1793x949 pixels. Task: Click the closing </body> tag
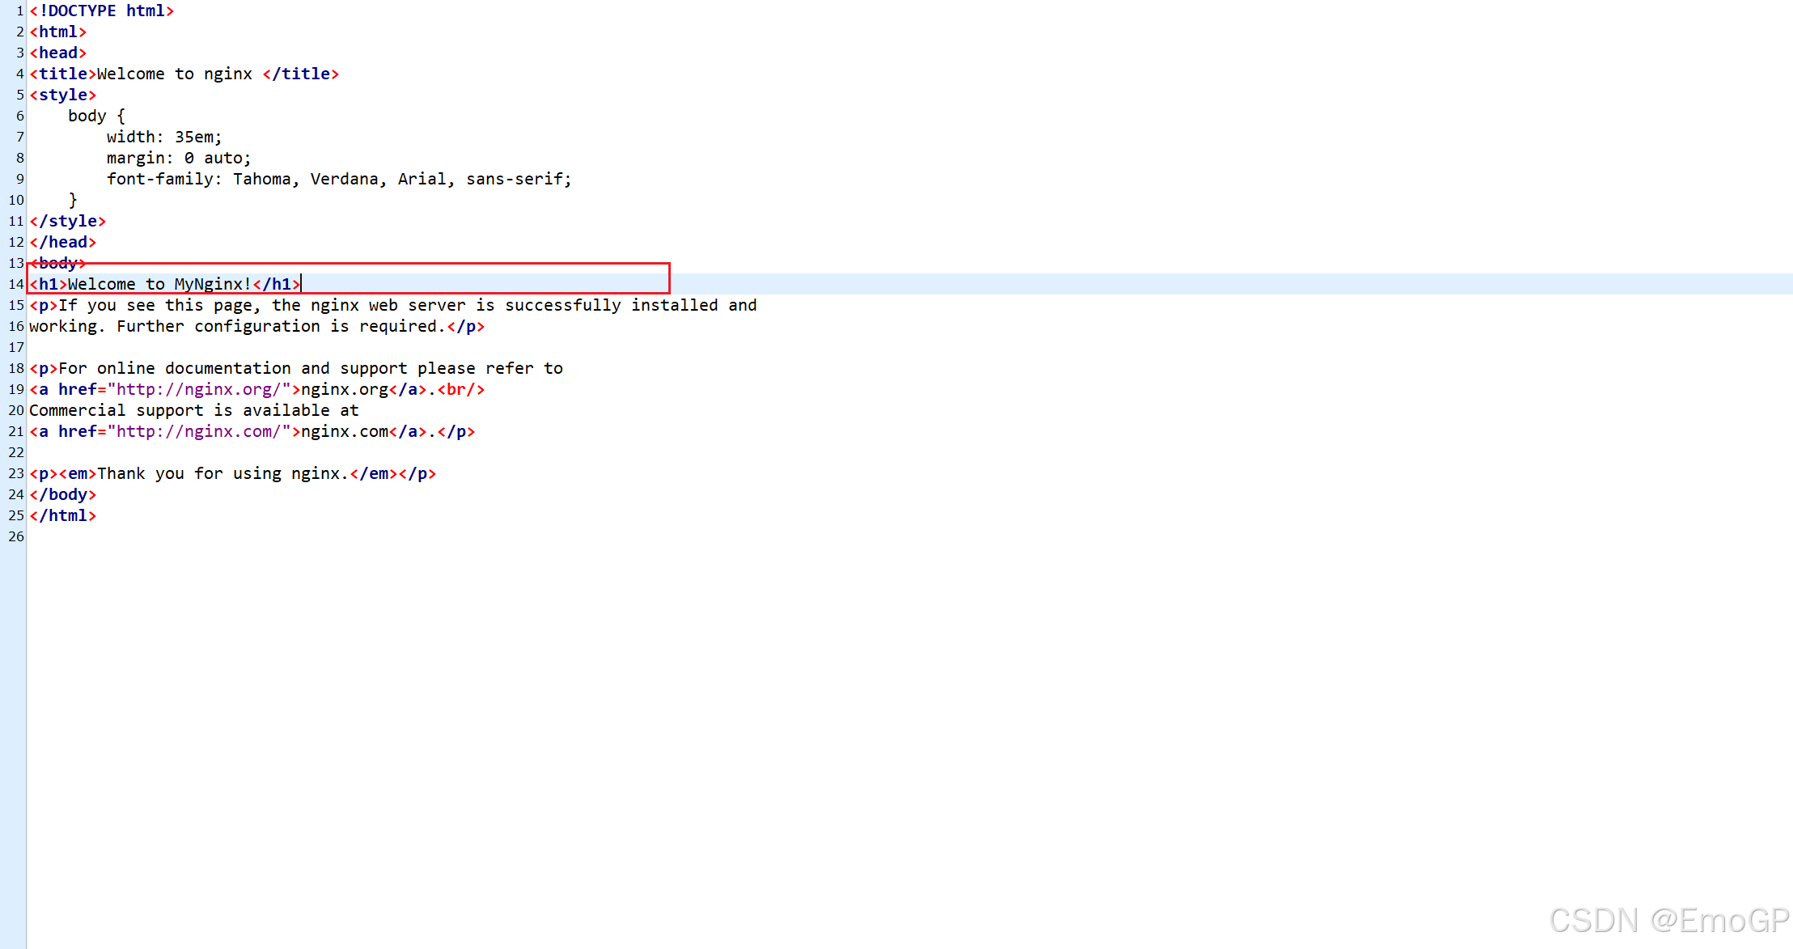tap(63, 494)
